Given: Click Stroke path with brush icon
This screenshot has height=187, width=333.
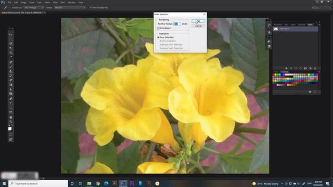Looking at the screenshot, I should coord(291,68).
